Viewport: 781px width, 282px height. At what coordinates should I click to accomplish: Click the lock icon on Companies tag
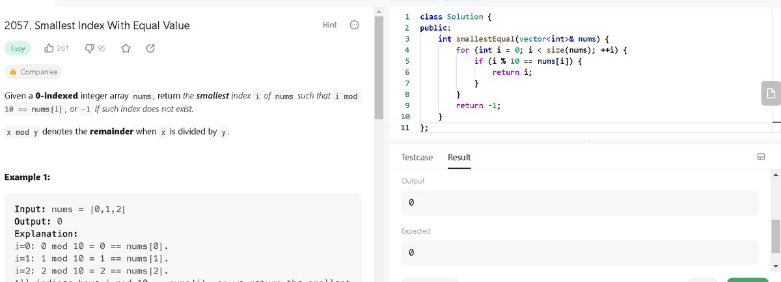pyautogui.click(x=13, y=72)
